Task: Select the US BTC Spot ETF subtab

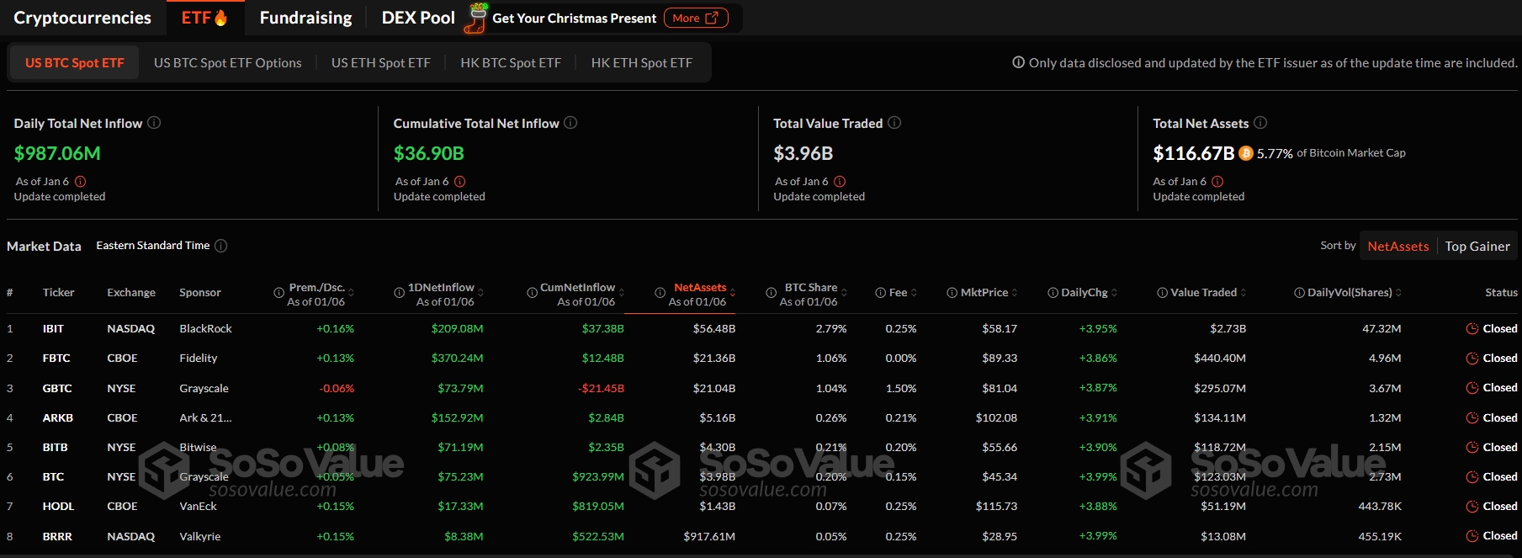Action: 74,63
